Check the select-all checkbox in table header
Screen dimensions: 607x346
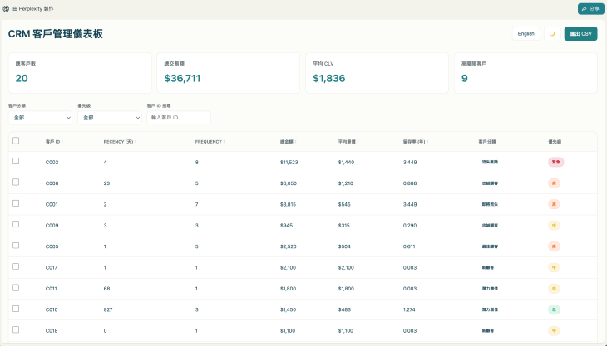point(16,141)
